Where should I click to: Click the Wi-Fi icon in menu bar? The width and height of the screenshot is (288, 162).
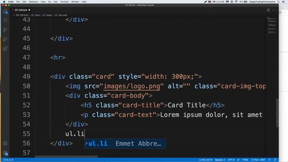point(236,2)
